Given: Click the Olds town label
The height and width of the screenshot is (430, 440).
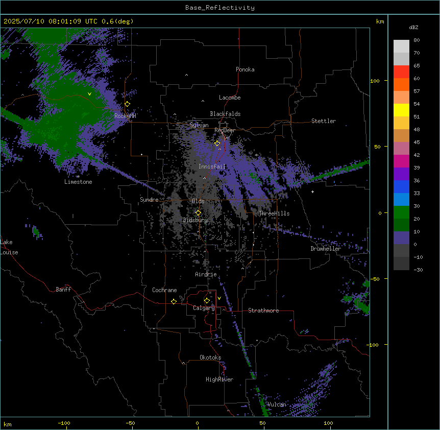Looking at the screenshot, I should (x=198, y=201).
